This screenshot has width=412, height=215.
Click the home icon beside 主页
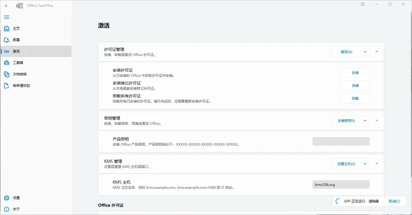coord(6,29)
